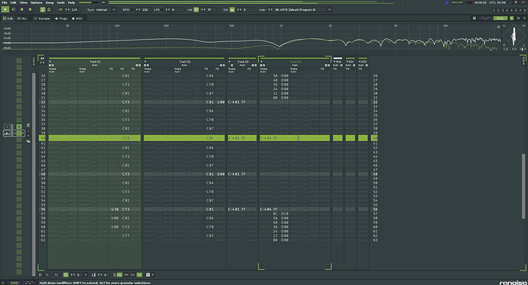Image resolution: width=528 pixels, height=285 pixels.
Task: Toggle metronome icon in transport
Action: pos(49,10)
